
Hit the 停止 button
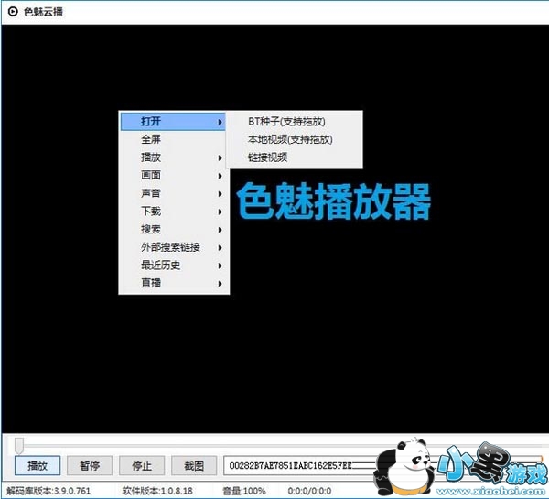142,466
